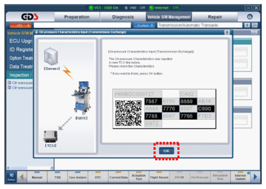Click the OK button in the dialog
The width and height of the screenshot is (266, 189).
pos(166,151)
